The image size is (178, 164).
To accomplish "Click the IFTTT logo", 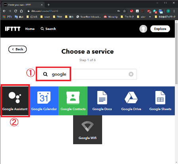I will click(13, 29).
